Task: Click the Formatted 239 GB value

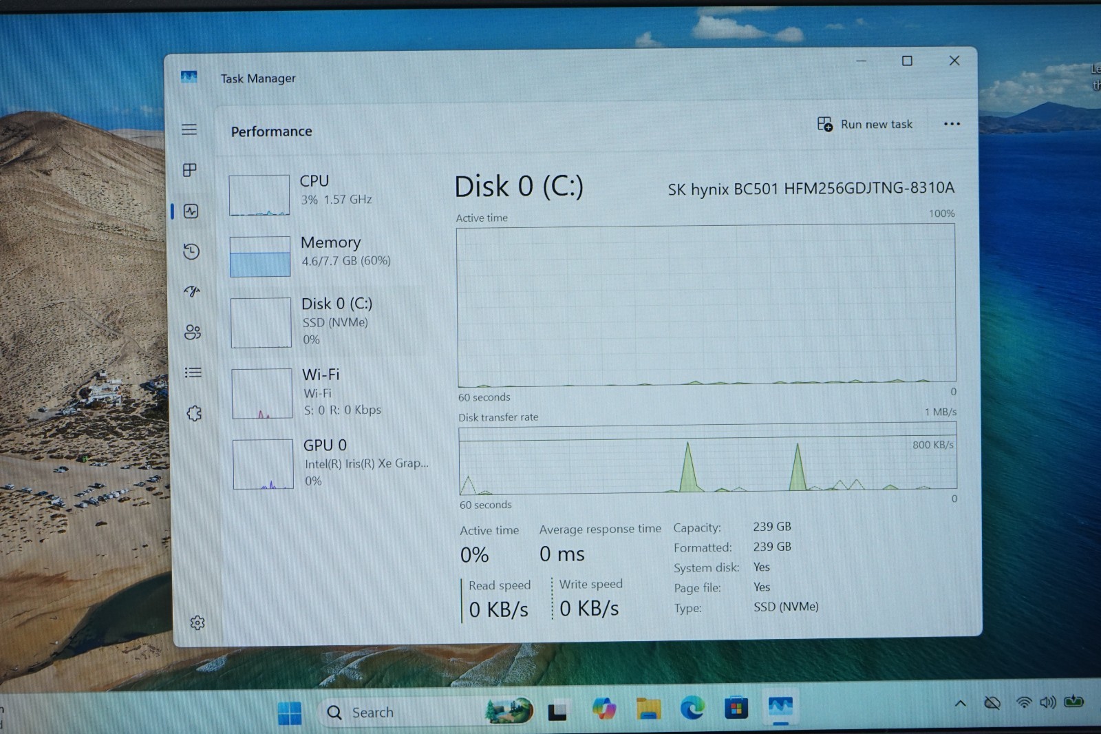Action: coord(772,547)
